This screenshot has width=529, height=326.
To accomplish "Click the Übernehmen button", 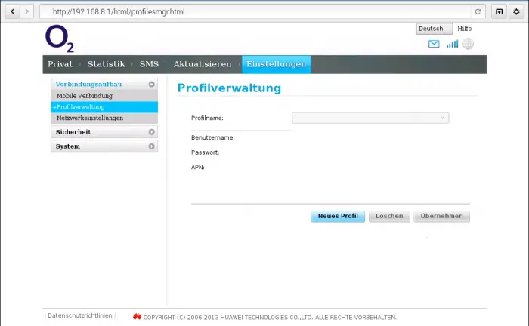I will (x=441, y=217).
